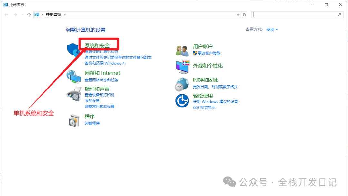Screen dimensions: 348x196
Task: Open the System and Security shield icon
Action: 73,50
